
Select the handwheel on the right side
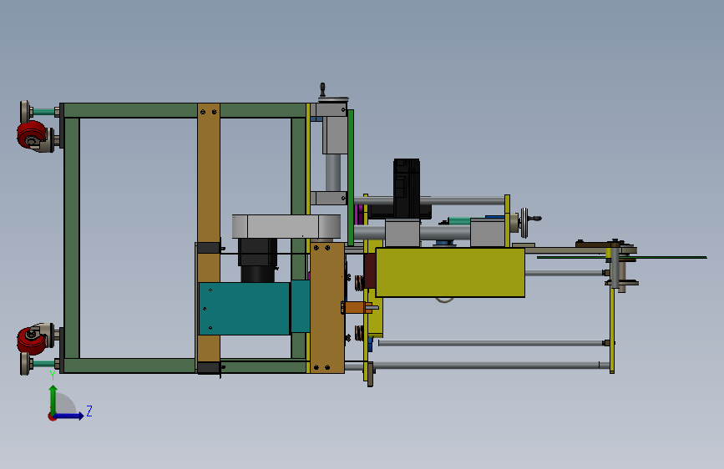pos(524,223)
